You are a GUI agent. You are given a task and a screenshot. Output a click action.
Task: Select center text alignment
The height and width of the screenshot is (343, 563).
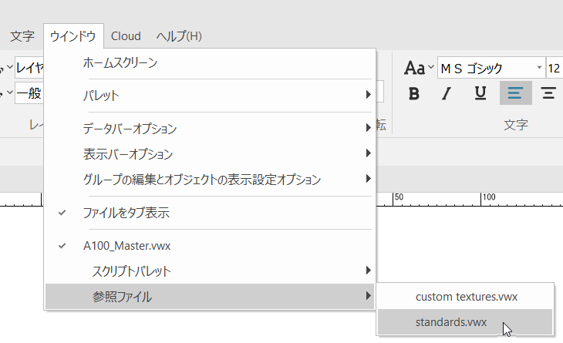(x=548, y=93)
